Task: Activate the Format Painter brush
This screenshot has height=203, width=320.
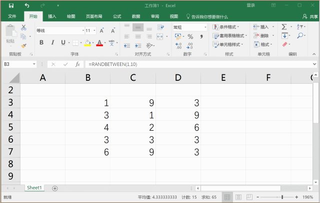Action: coord(23,45)
